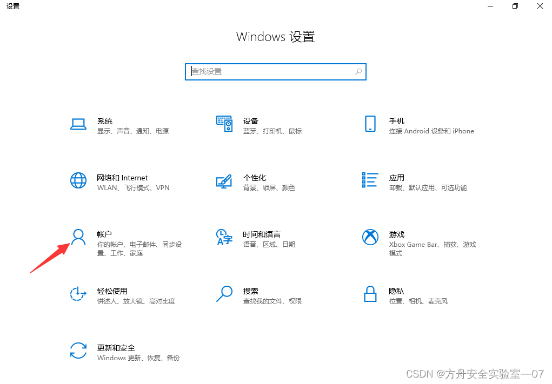This screenshot has height=384, width=552.
Task: Minimize the 设置 window
Action: 490,6
